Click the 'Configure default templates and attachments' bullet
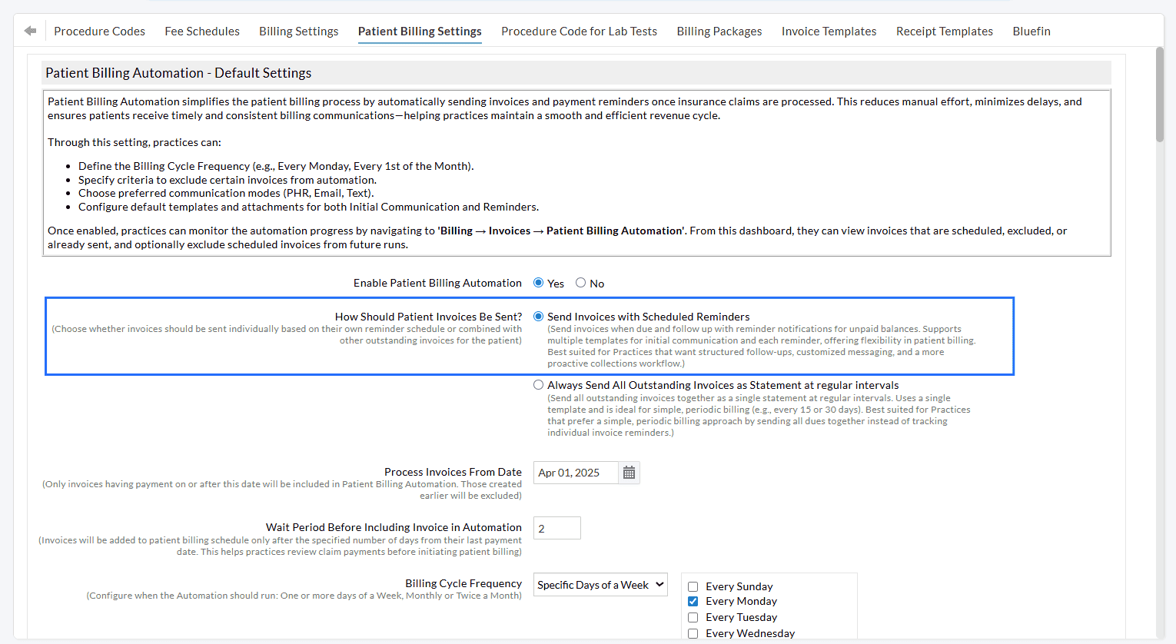The width and height of the screenshot is (1176, 644). pos(308,207)
